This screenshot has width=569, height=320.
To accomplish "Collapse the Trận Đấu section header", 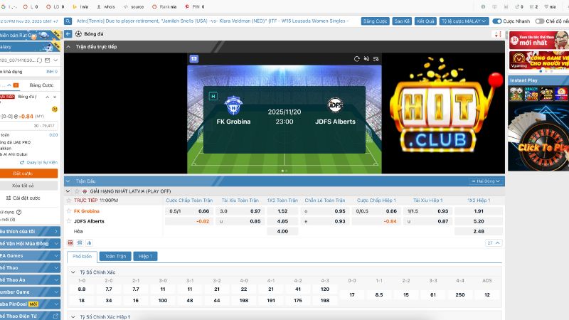I will coord(68,181).
